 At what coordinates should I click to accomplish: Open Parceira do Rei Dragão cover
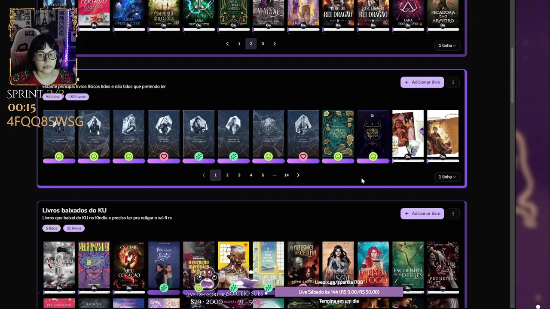(x=373, y=12)
